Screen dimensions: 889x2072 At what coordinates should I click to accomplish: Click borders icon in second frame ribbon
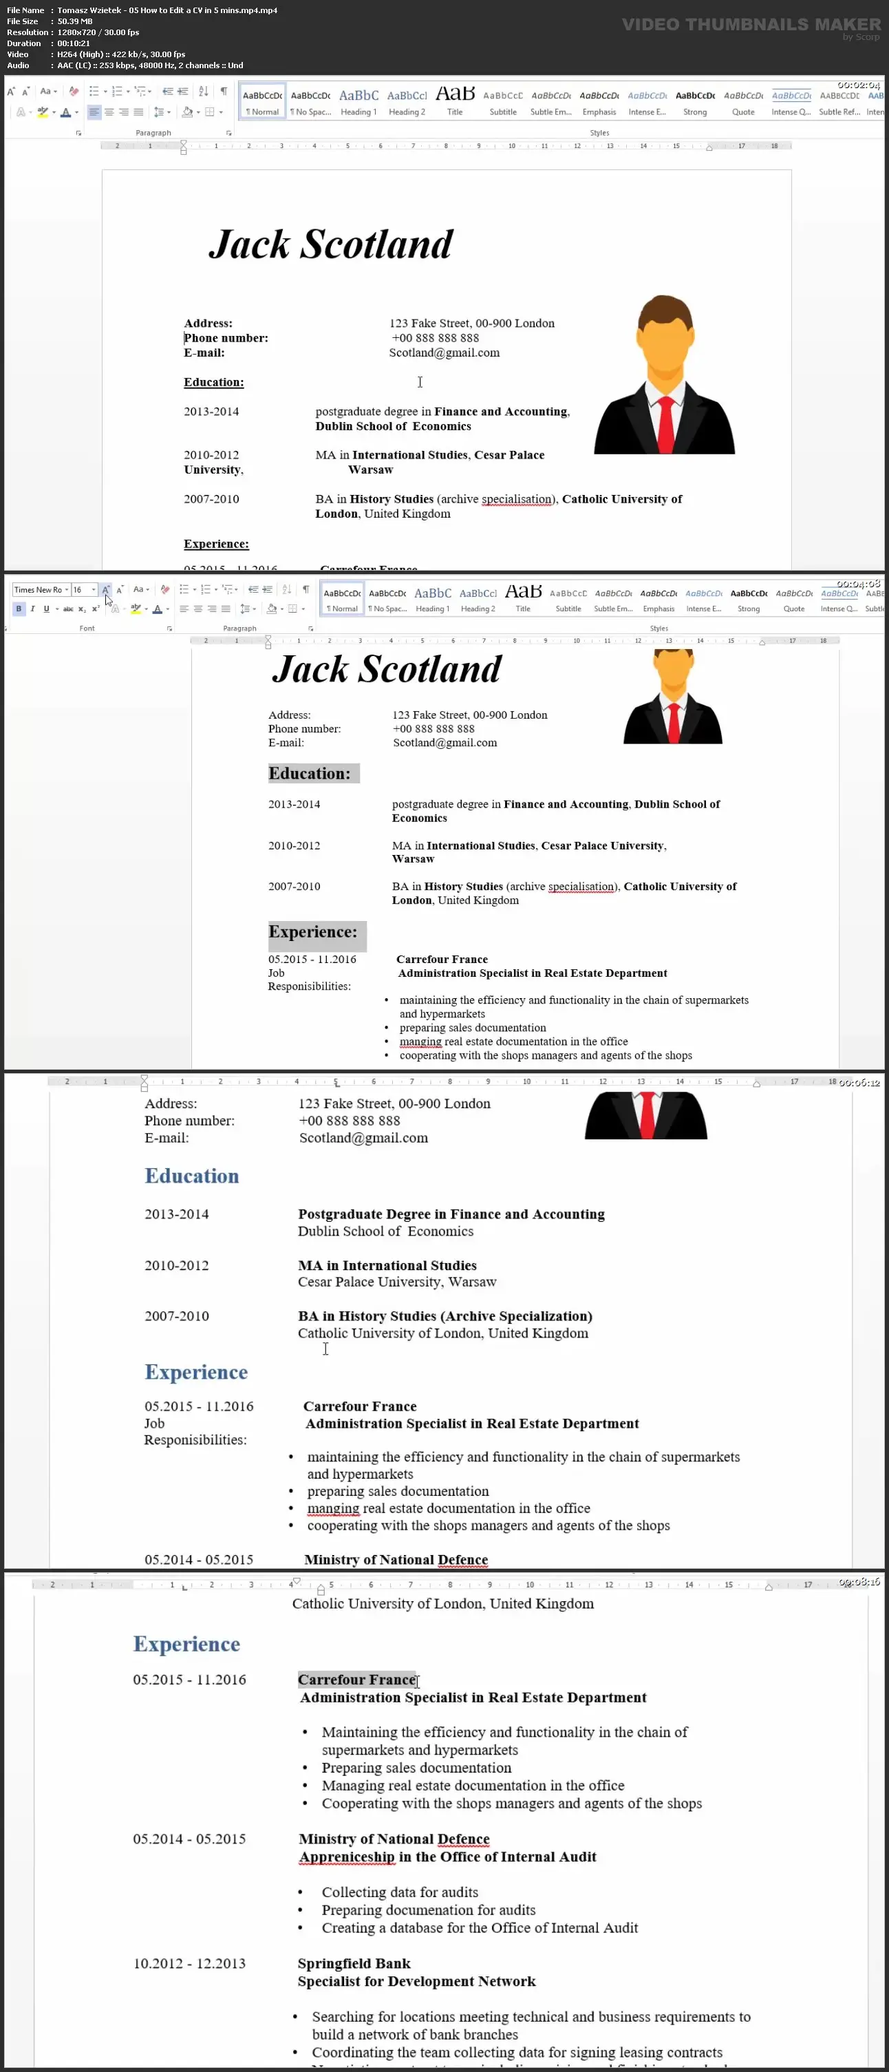(293, 609)
